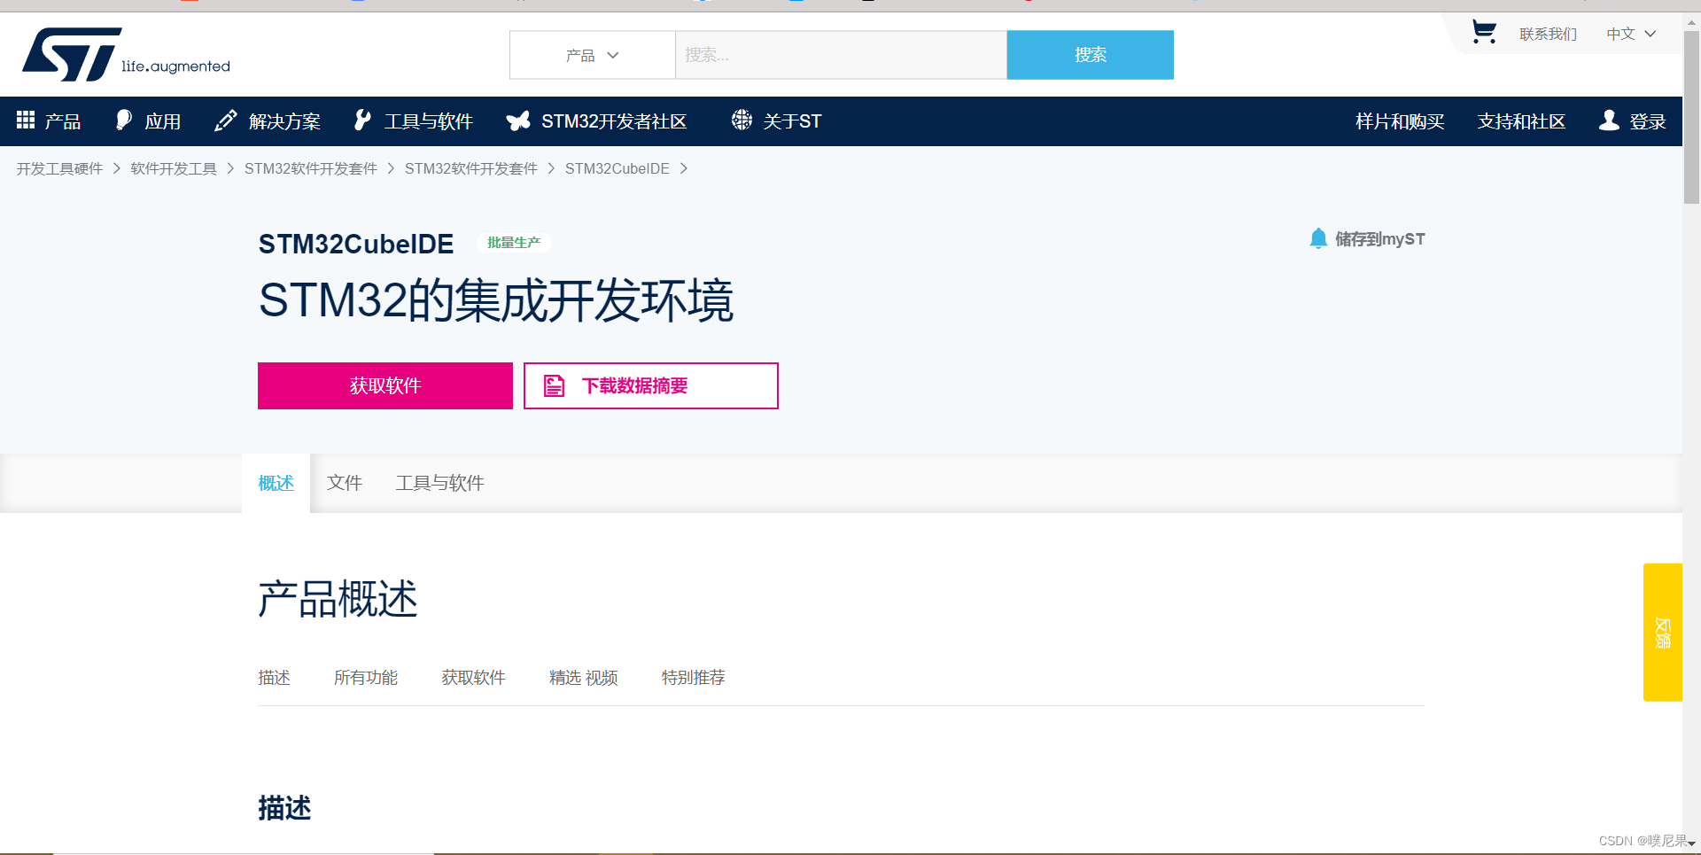Image resolution: width=1701 pixels, height=855 pixels.
Task: Open the yellow 反馈 feedback panel
Action: (1662, 632)
